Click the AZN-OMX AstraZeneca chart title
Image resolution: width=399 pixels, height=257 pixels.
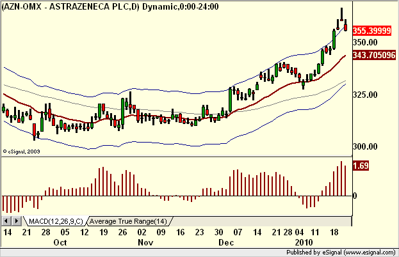110,6
